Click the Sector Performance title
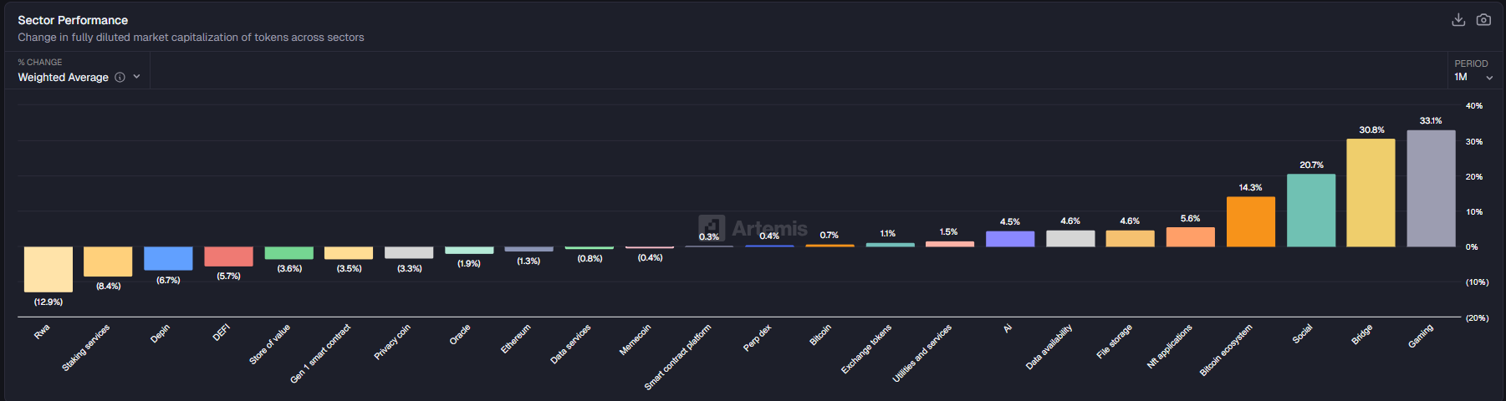1506x401 pixels. point(73,20)
